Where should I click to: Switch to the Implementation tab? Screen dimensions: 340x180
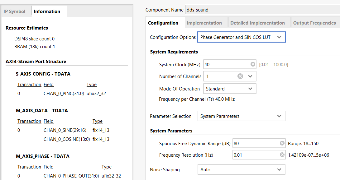pos(204,23)
